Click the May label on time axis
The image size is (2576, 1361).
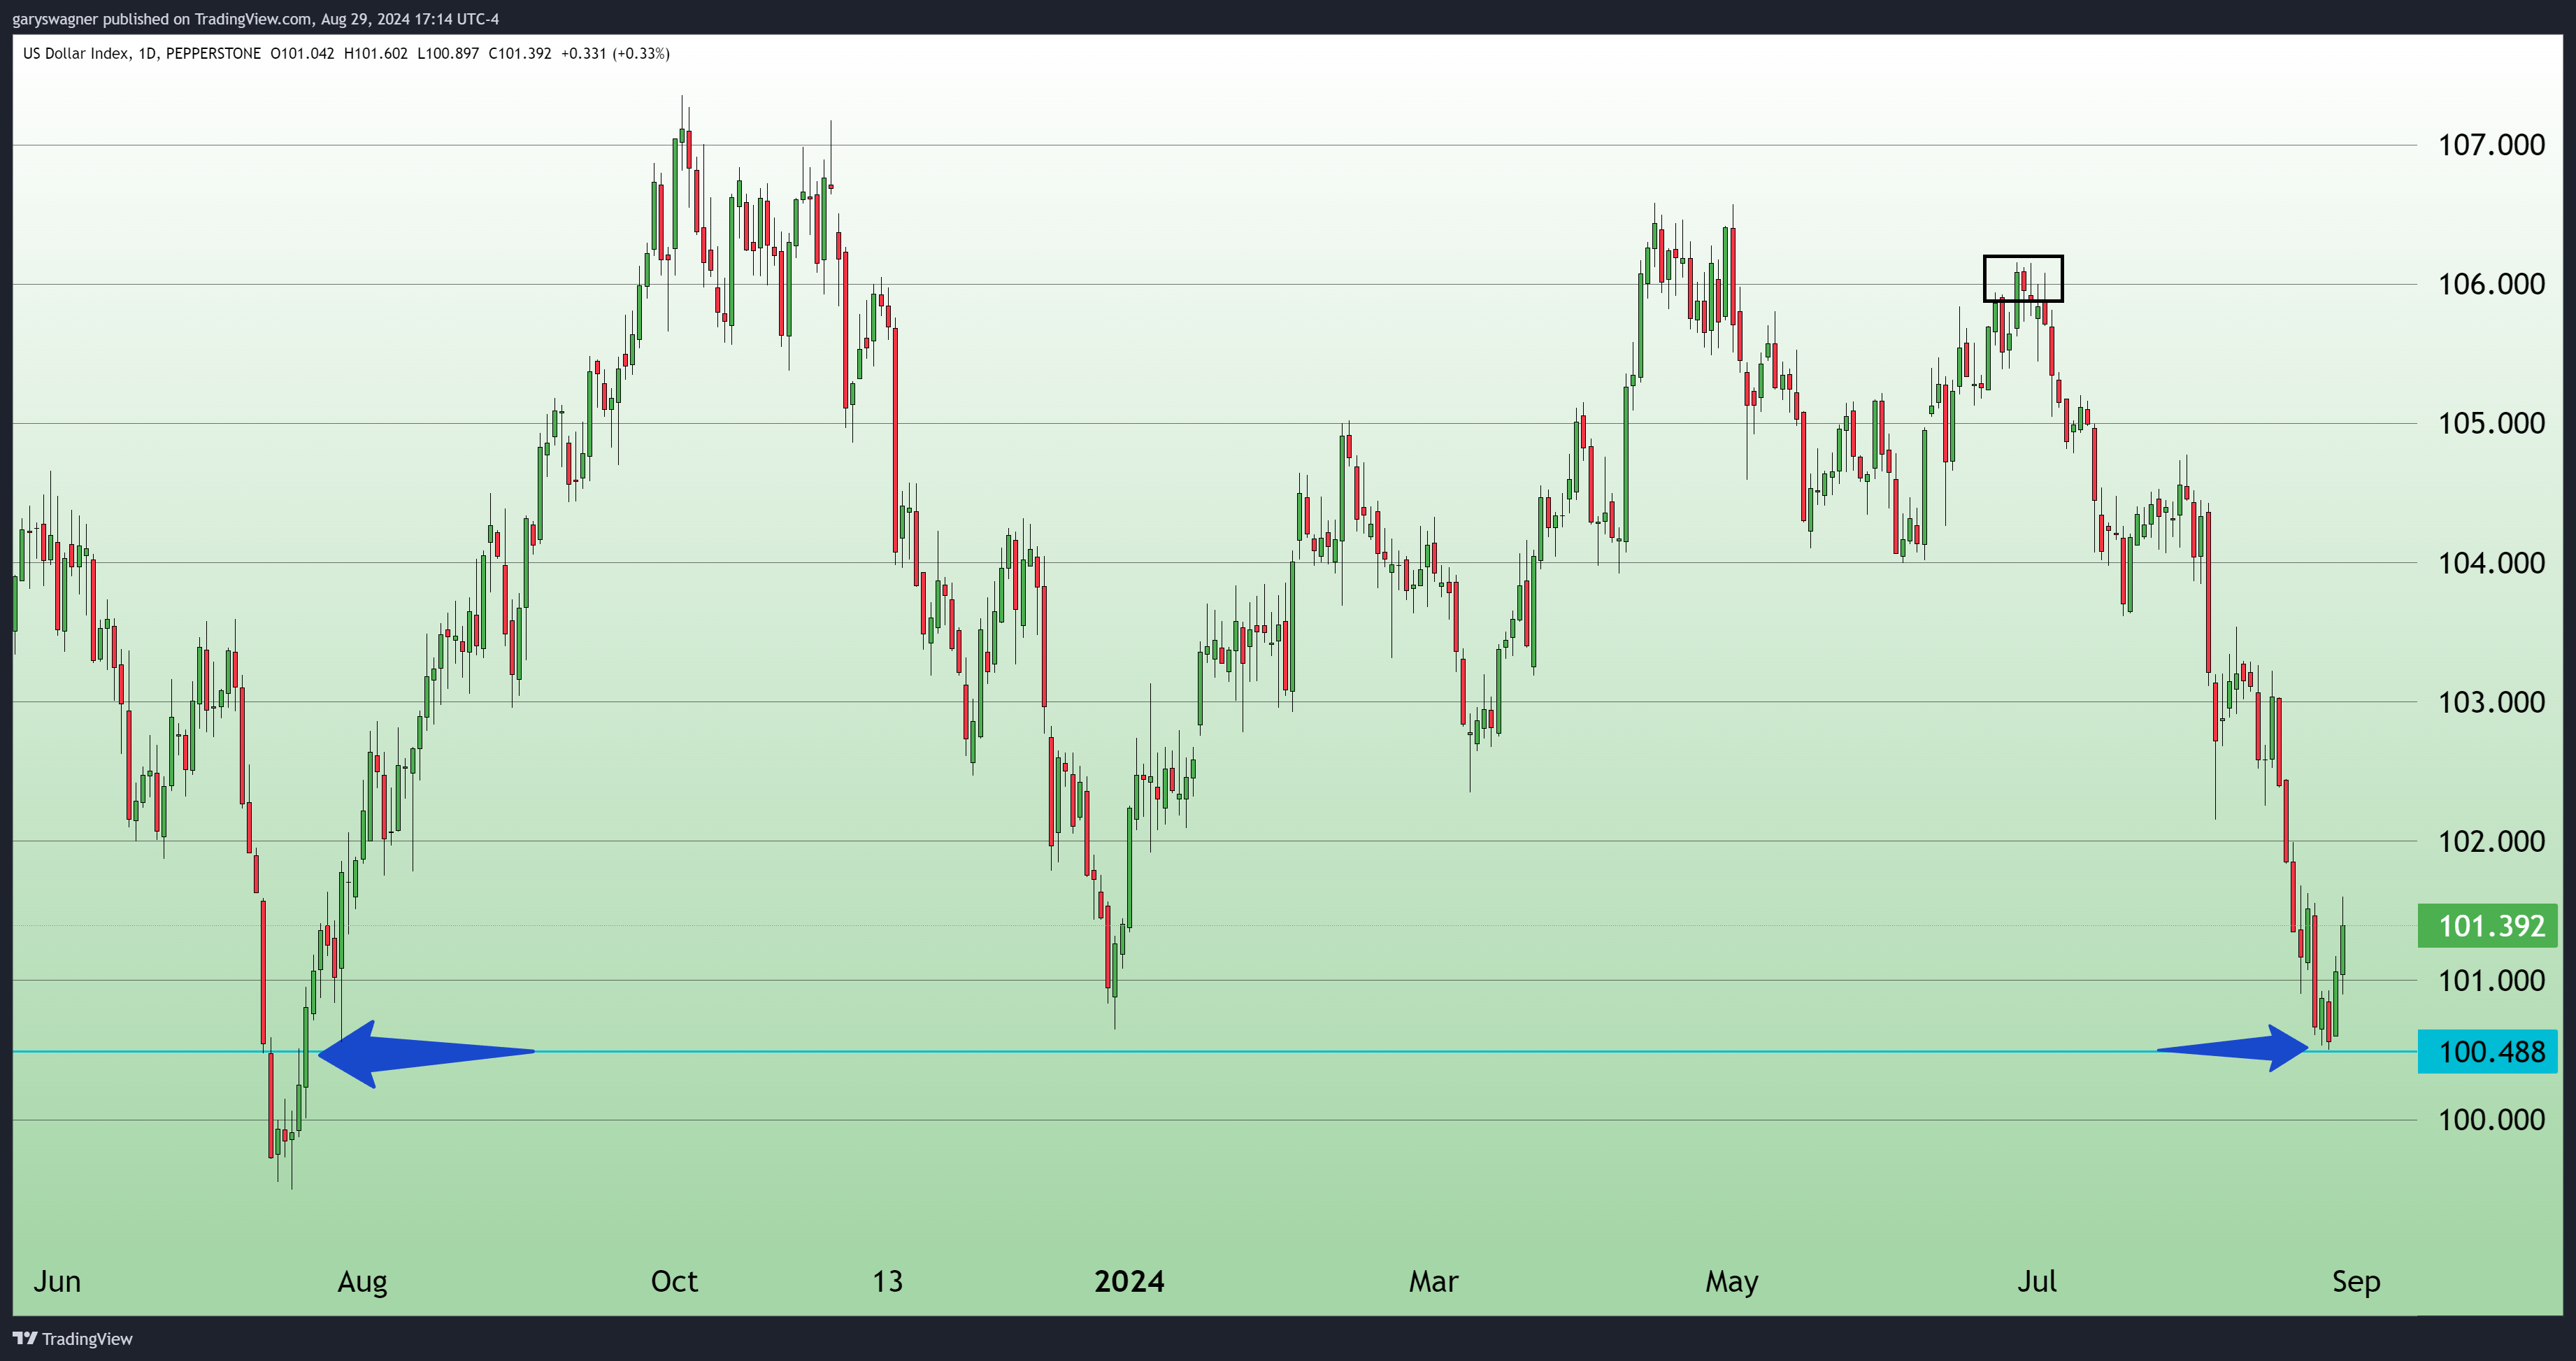click(1731, 1281)
